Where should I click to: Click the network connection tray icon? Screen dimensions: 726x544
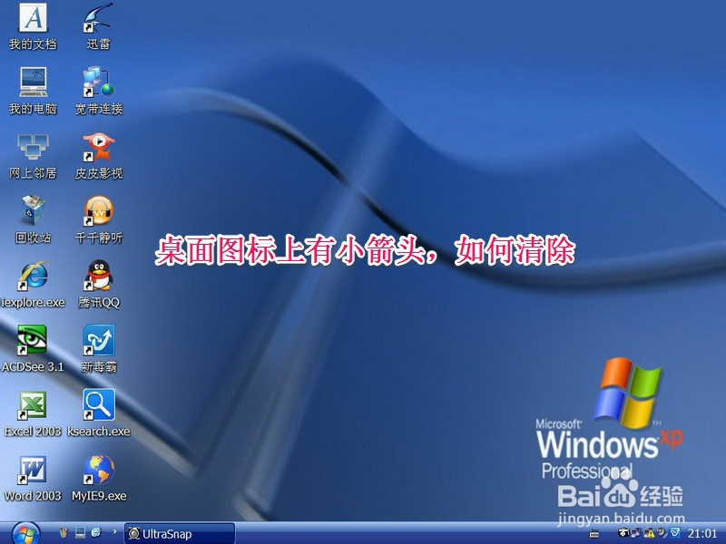635,532
